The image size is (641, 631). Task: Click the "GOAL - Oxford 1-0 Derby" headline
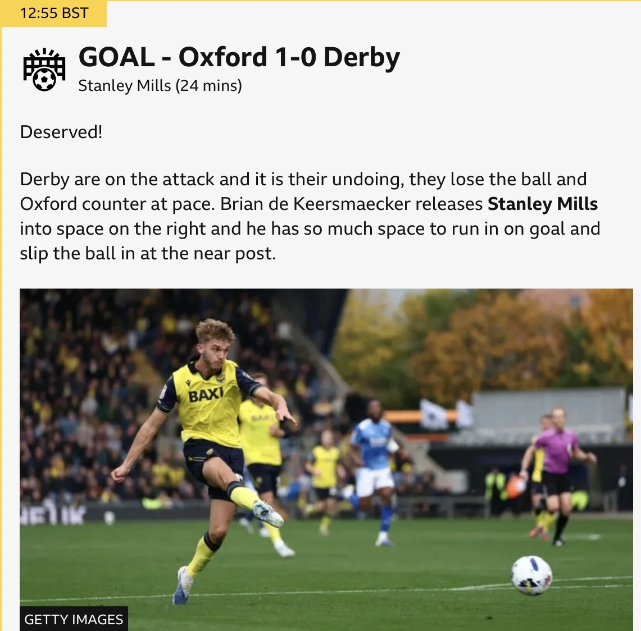(239, 57)
